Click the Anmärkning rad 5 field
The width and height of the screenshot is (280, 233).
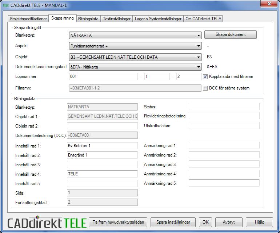[x=224, y=183]
